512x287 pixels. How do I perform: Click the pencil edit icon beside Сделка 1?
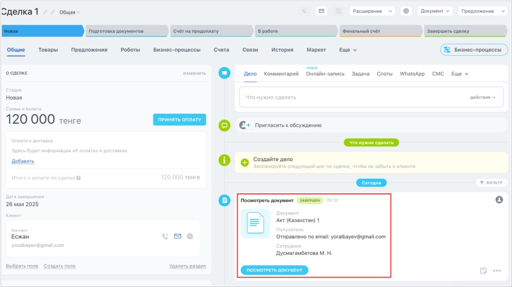(45, 12)
